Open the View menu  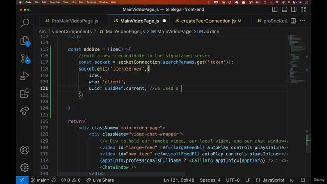pyautogui.click(x=66, y=2)
